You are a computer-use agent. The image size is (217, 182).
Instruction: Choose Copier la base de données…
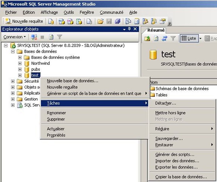[x=182, y=177]
